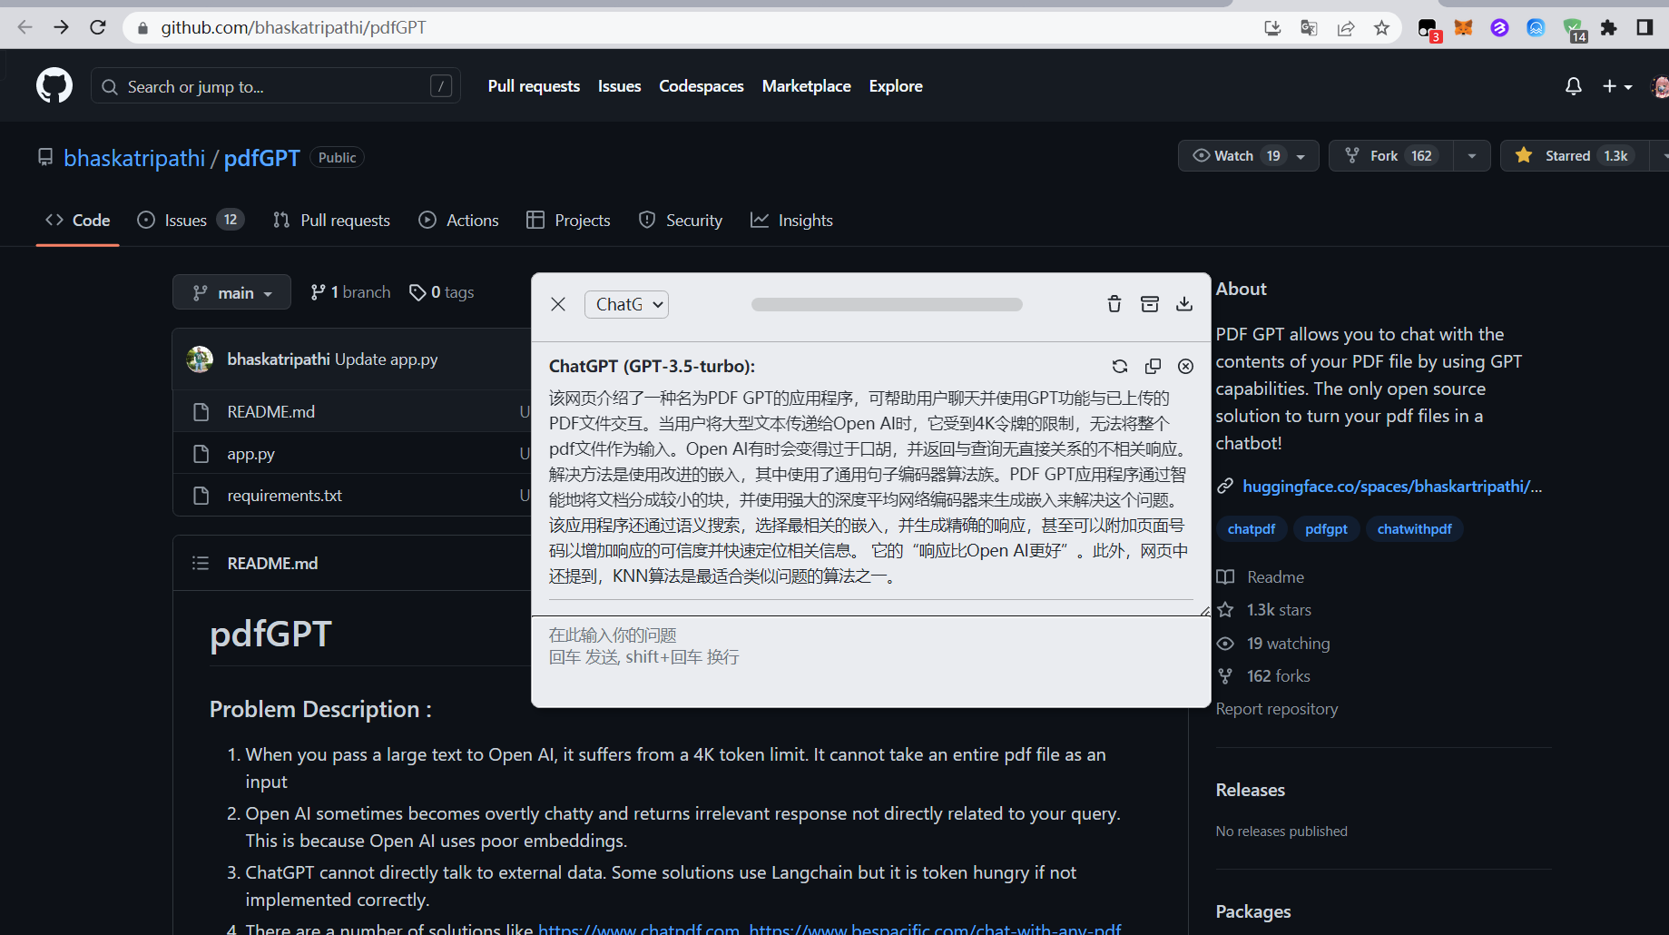Click the pdfgpt topic tag
The height and width of the screenshot is (935, 1669).
(1326, 529)
